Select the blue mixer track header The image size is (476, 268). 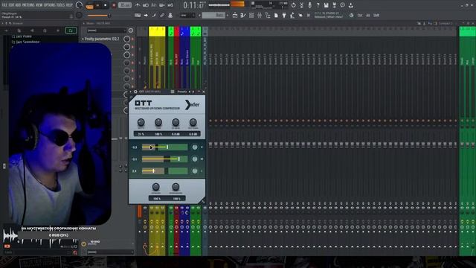pos(184,31)
